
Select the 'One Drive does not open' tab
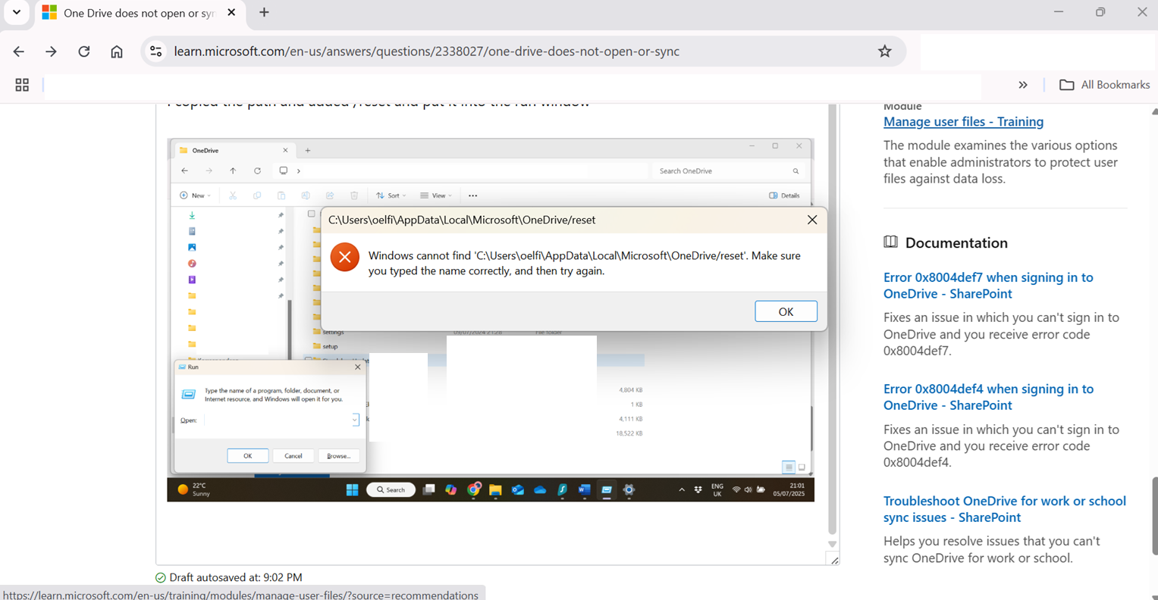(x=139, y=13)
